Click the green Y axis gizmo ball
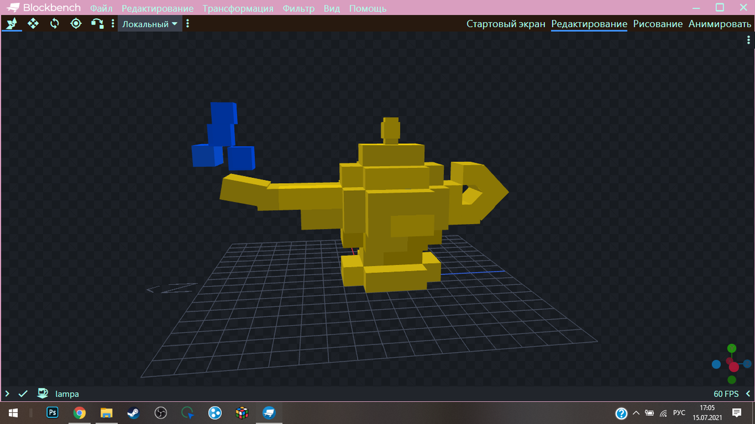 tap(731, 349)
